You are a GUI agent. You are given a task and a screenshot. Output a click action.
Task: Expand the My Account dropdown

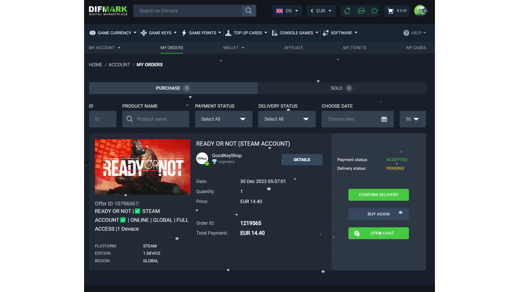tap(105, 48)
